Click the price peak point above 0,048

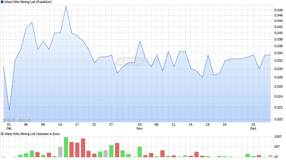[66, 6]
